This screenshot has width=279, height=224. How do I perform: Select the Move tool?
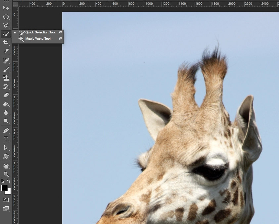point(6,8)
